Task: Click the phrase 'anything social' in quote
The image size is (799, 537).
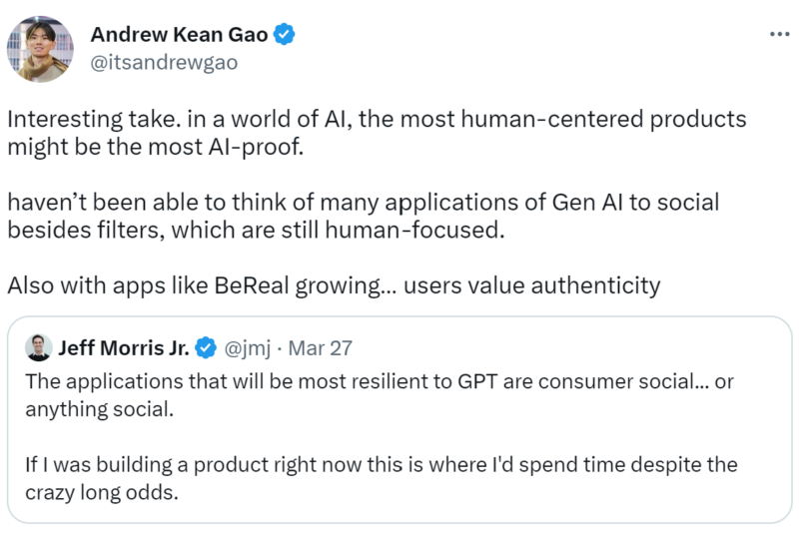Action: pyautogui.click(x=99, y=409)
